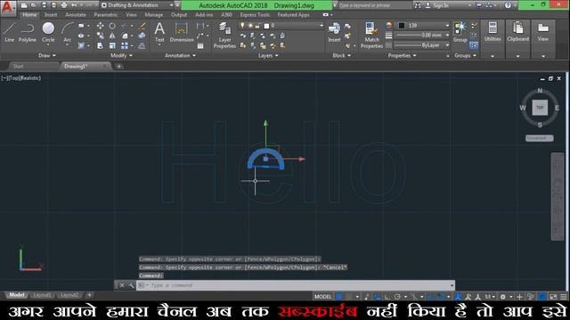Open the Express Tools ribbon tab
The width and height of the screenshot is (570, 320).
255,15
